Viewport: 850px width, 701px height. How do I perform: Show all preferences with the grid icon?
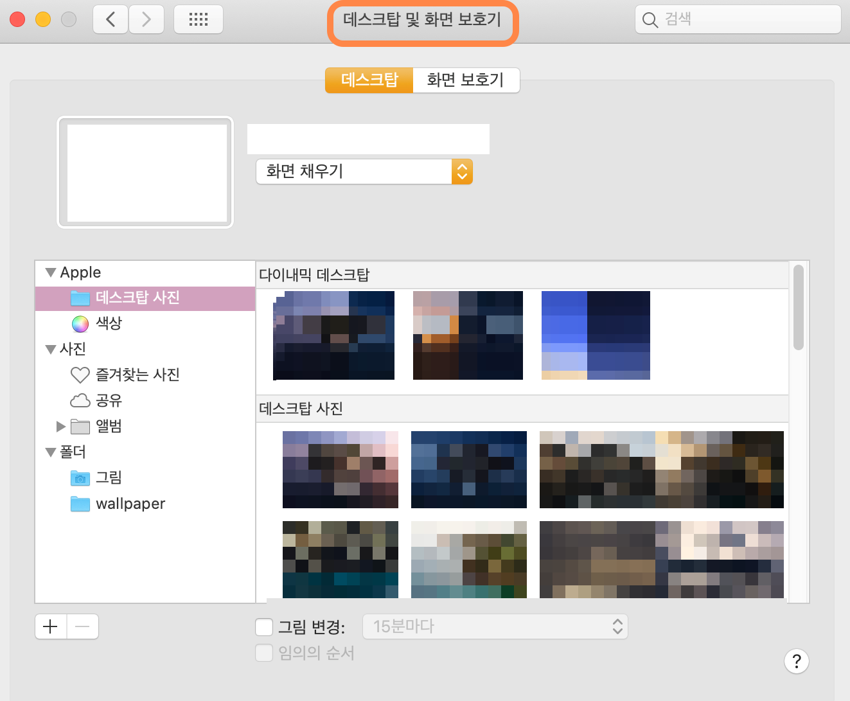(199, 19)
